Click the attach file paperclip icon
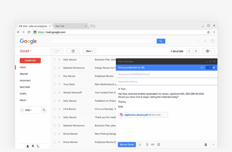 (x=147, y=145)
